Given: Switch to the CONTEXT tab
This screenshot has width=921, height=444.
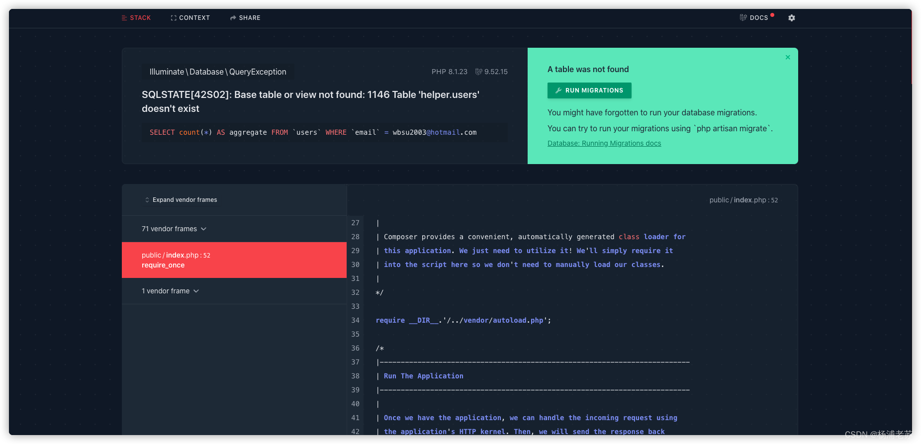Looking at the screenshot, I should point(190,18).
